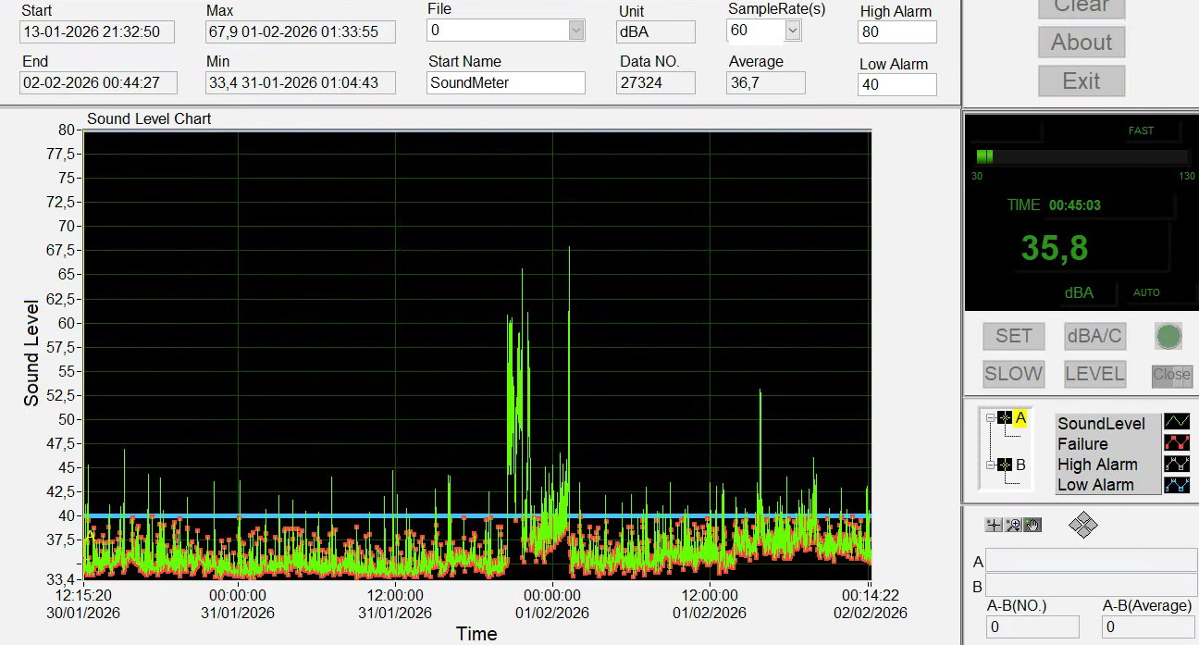Screen dimensions: 1199x645
Task: Open the File dropdown list
Action: coord(576,30)
